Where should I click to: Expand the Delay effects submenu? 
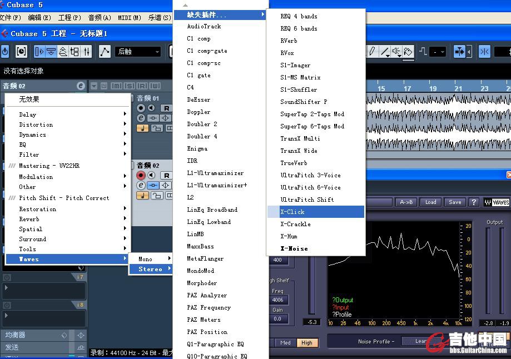67,114
